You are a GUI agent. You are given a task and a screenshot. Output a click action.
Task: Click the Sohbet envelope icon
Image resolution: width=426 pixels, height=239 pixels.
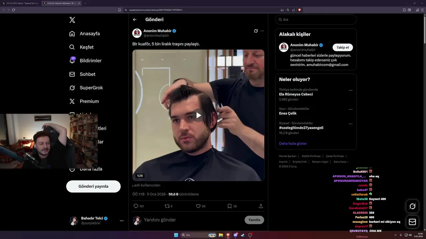pyautogui.click(x=72, y=74)
